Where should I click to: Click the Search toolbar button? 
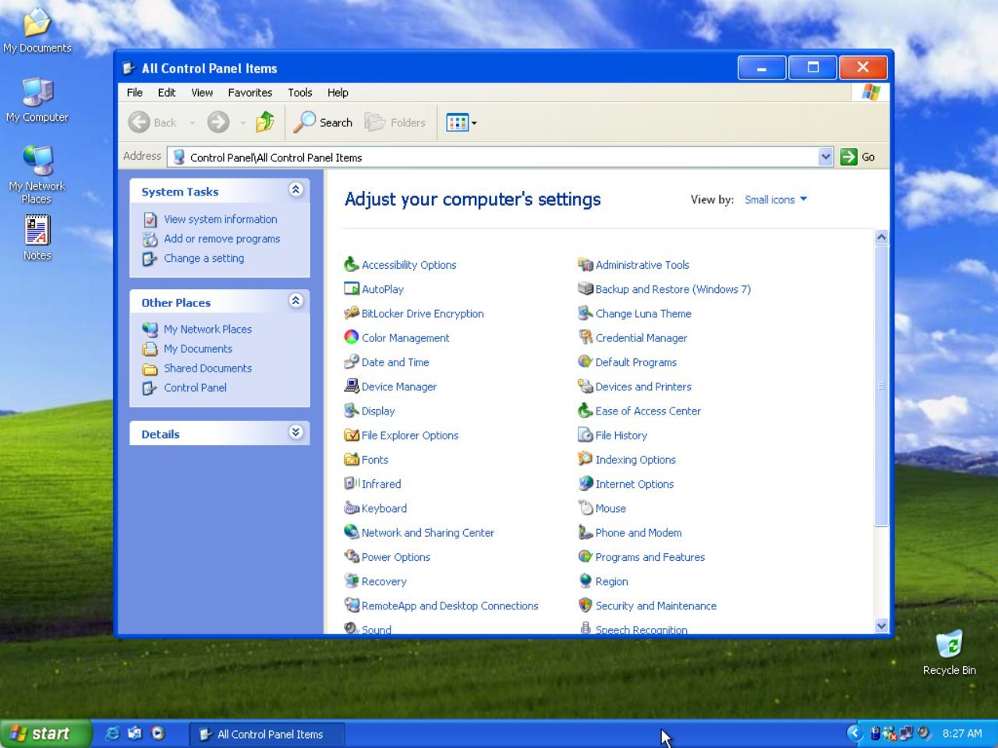click(x=323, y=122)
